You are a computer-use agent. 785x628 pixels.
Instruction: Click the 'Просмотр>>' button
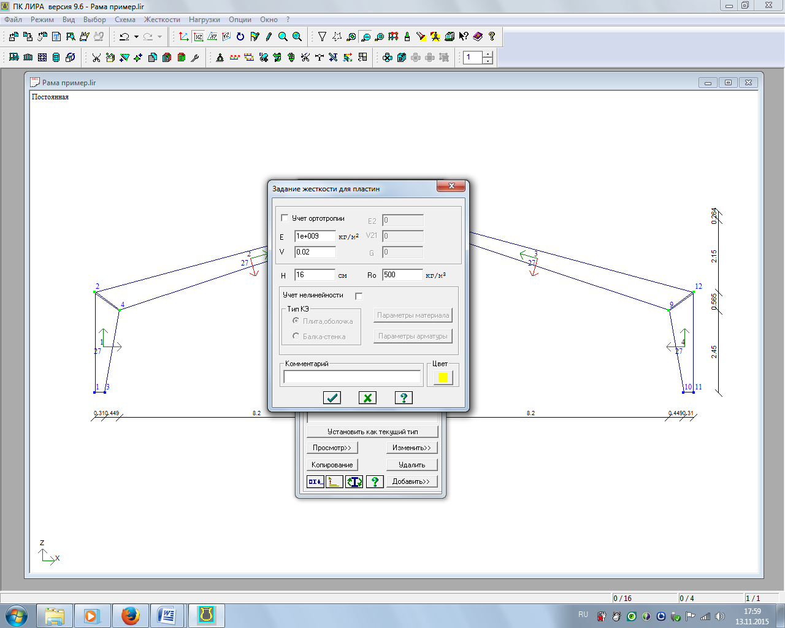coord(332,448)
